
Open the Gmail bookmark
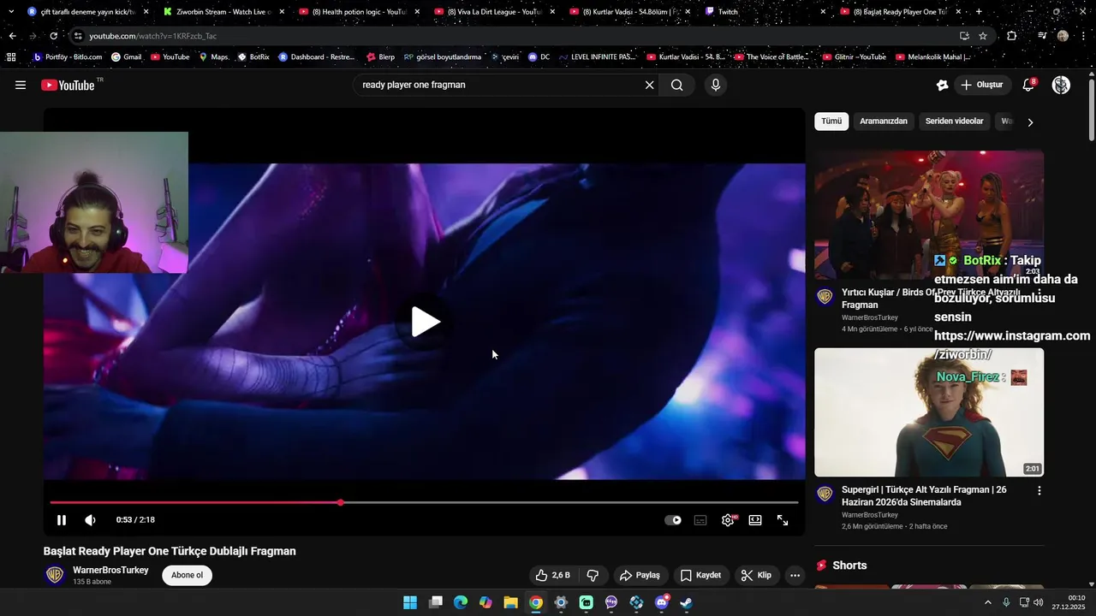point(126,56)
